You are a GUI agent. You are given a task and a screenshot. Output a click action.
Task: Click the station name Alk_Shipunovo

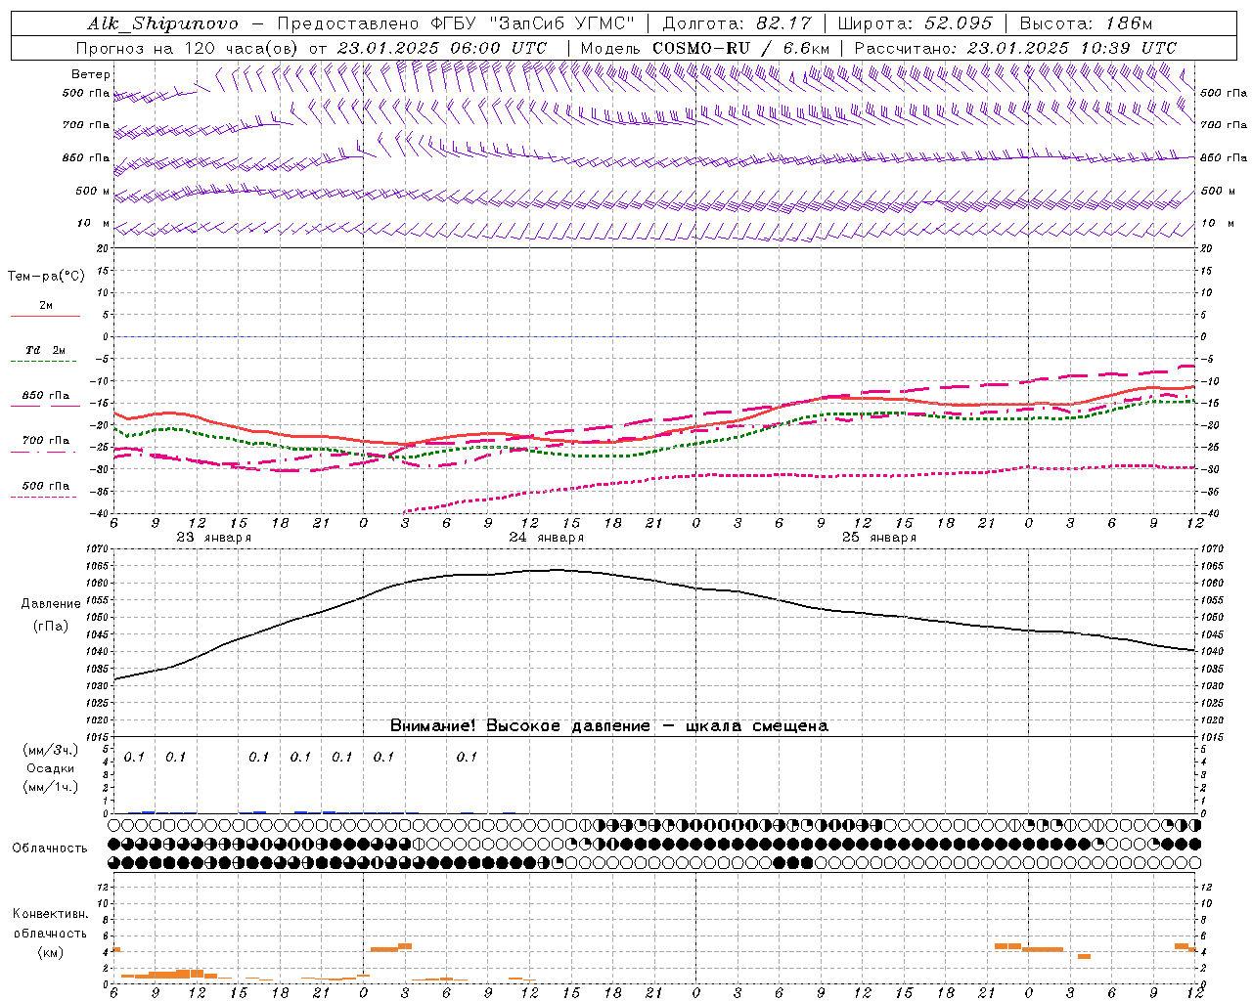[x=163, y=23]
